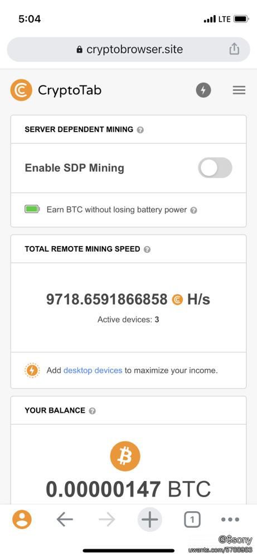The height and width of the screenshot is (558, 257).
Task: Toggle the Enable SDP Mining switch
Action: click(x=215, y=167)
